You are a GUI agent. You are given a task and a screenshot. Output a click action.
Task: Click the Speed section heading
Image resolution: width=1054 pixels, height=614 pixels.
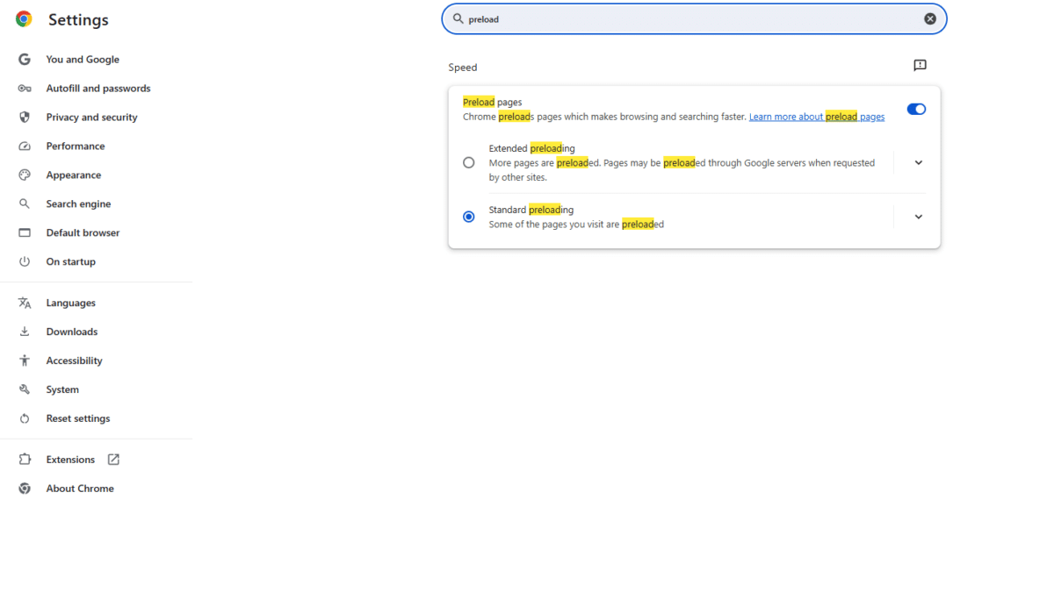pyautogui.click(x=463, y=68)
